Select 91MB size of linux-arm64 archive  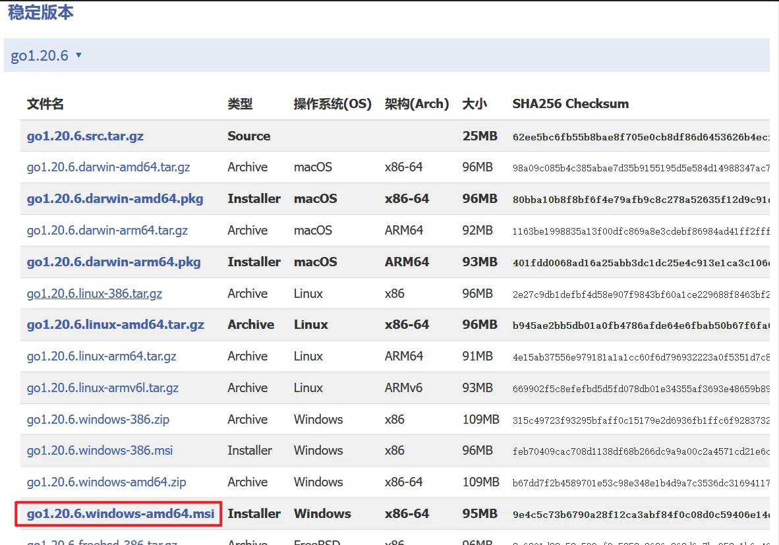pyautogui.click(x=477, y=357)
